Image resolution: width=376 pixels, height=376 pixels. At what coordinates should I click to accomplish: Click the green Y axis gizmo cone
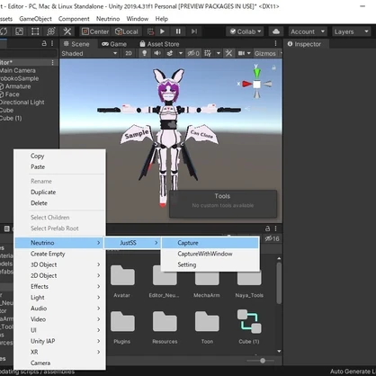[x=257, y=73]
